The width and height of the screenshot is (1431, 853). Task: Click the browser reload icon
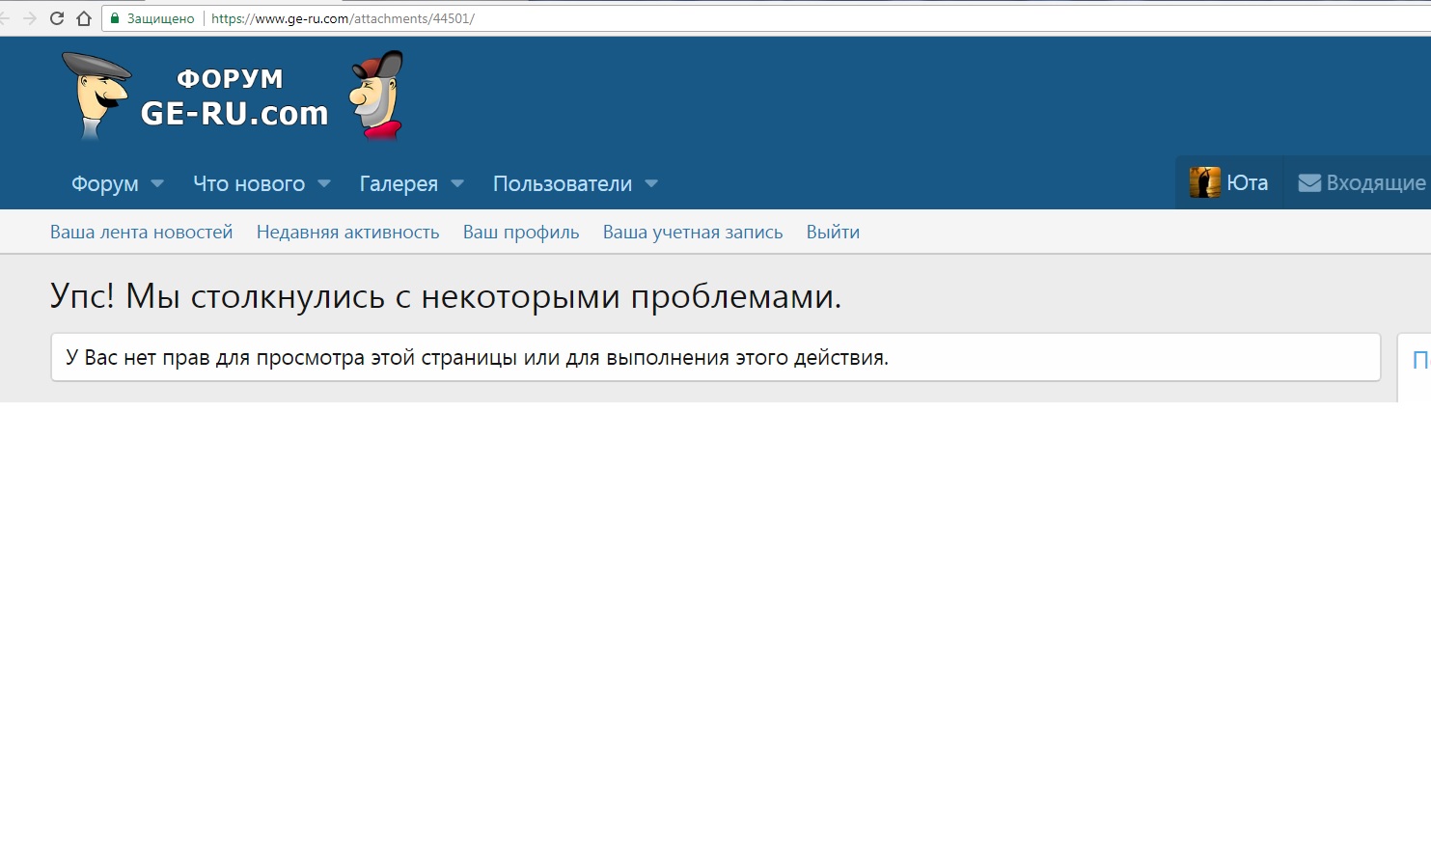[x=57, y=18]
